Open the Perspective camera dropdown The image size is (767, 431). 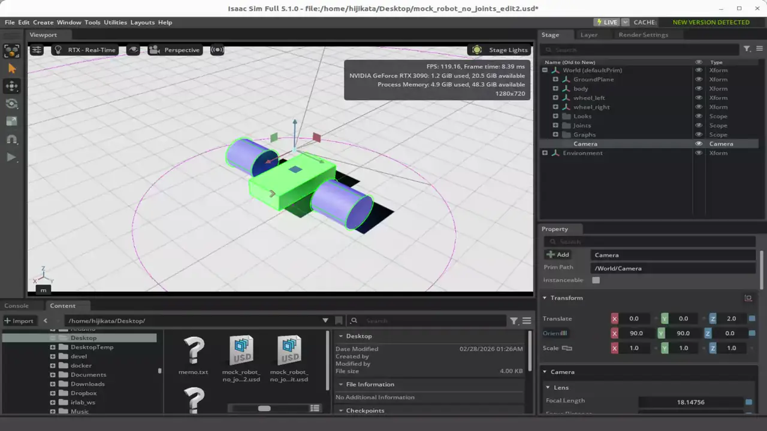point(174,50)
